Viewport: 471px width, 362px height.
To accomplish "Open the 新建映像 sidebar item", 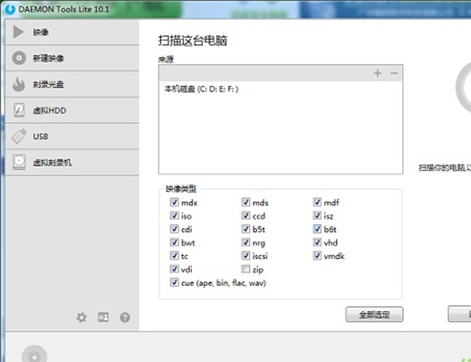I will click(72, 58).
